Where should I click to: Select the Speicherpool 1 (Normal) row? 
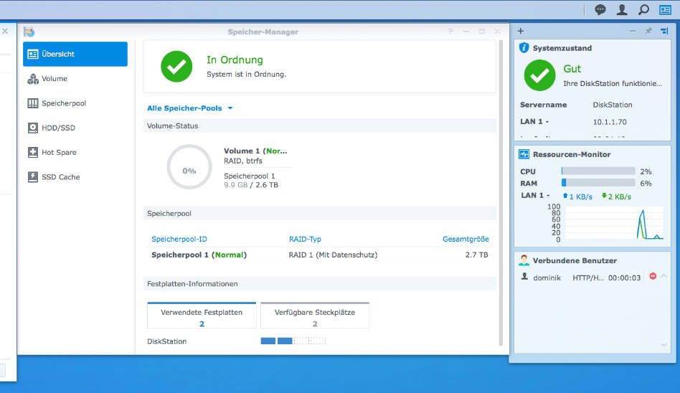pos(320,255)
